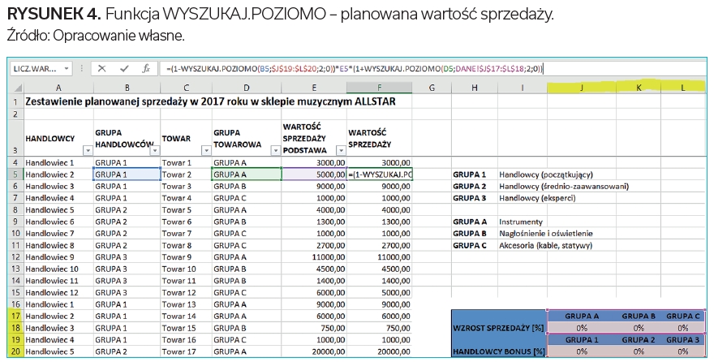Click the 0% bonus cell under GRUPA 3
This screenshot has height=362, width=714.
[x=685, y=352]
